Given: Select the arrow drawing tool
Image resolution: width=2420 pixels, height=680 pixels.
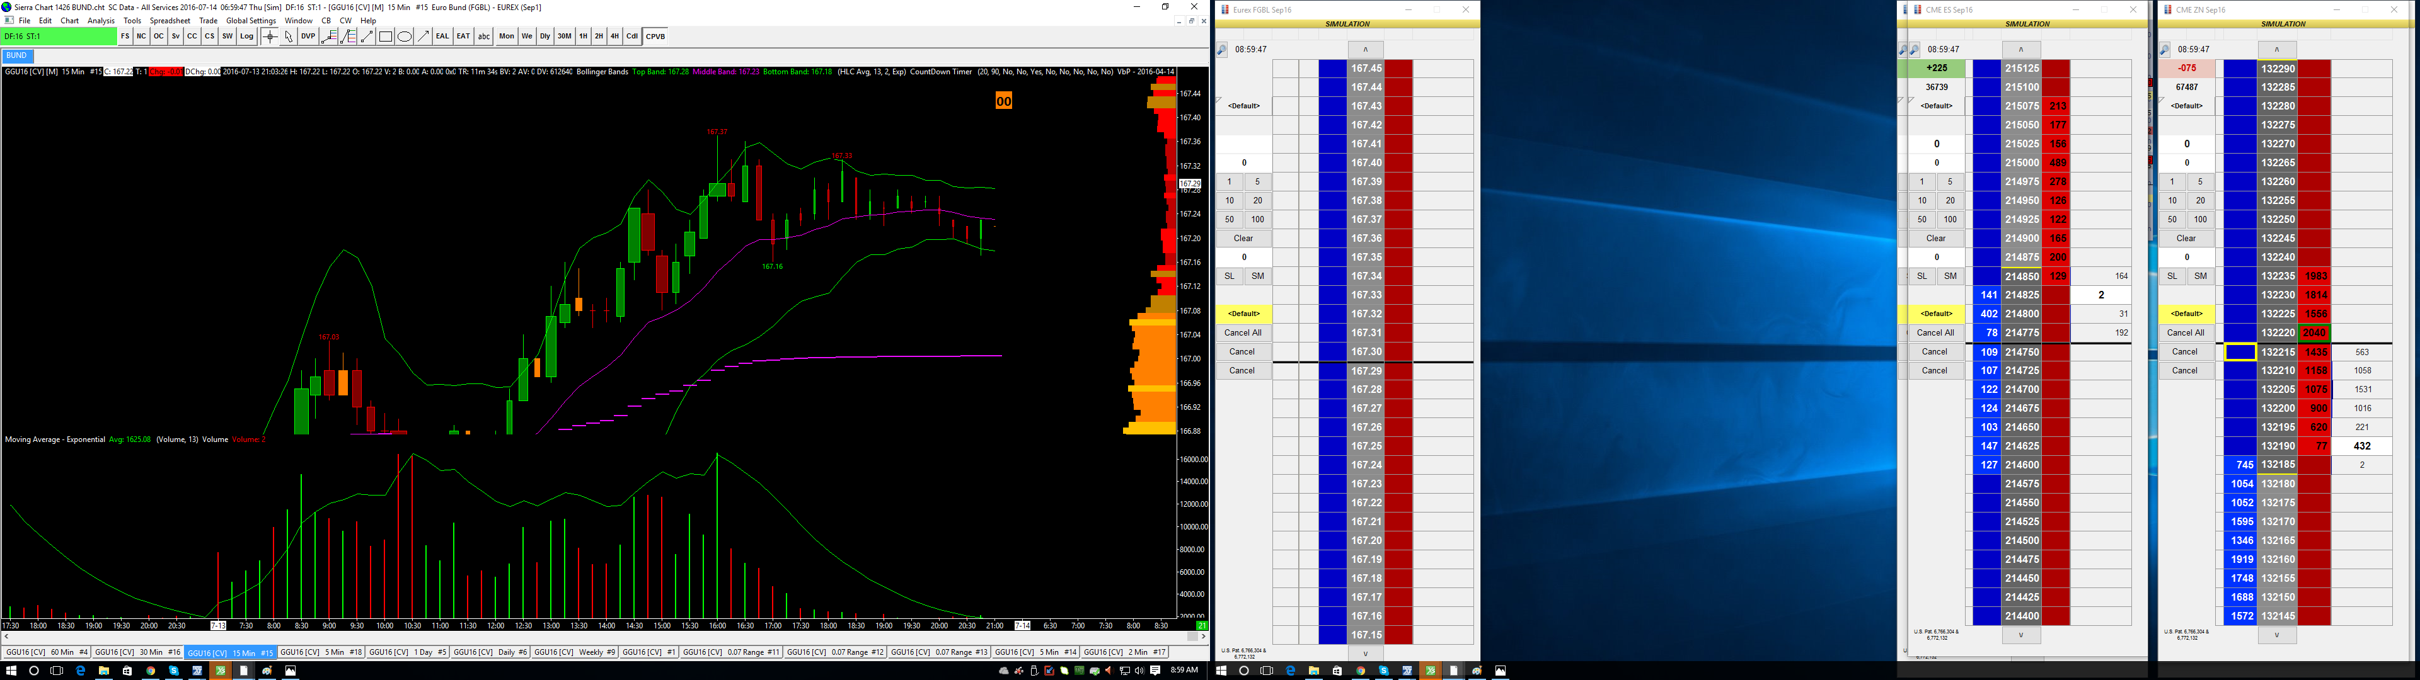Looking at the screenshot, I should pos(423,37).
